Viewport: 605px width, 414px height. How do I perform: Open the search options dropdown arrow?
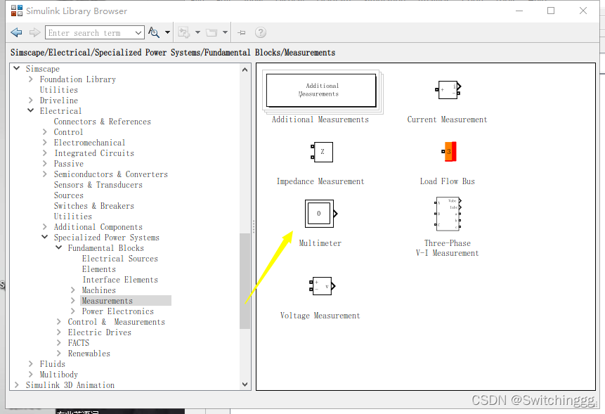pos(167,32)
